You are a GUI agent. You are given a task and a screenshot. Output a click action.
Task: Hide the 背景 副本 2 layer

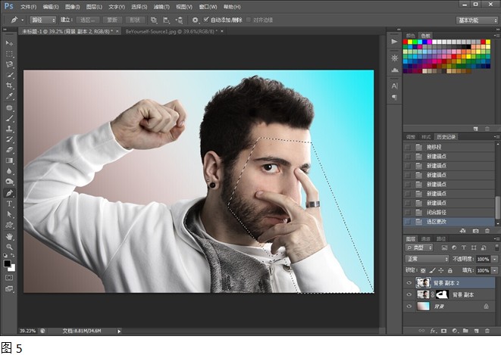(x=409, y=283)
